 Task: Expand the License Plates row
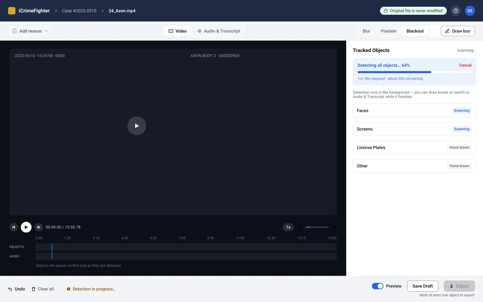pos(415,148)
